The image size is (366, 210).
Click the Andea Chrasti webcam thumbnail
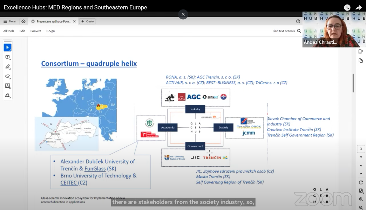click(334, 30)
